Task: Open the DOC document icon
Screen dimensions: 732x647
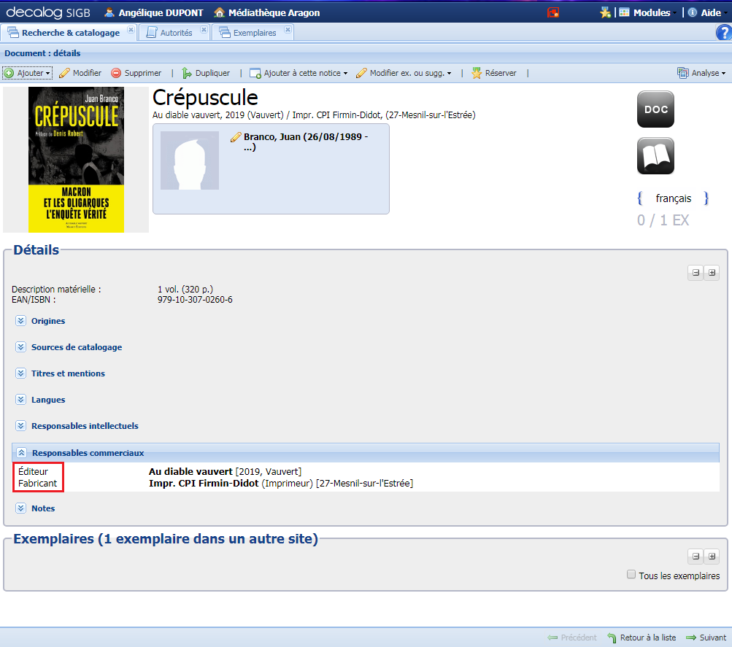Action: 655,108
